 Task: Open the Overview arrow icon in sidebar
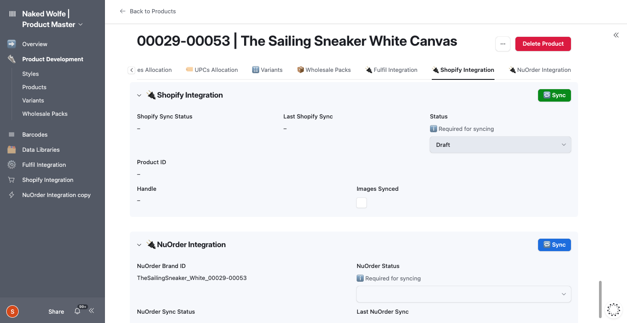coord(12,44)
